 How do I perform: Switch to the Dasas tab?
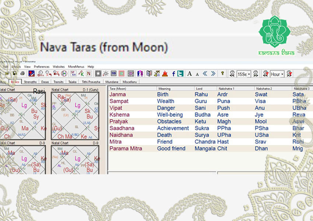(45, 82)
